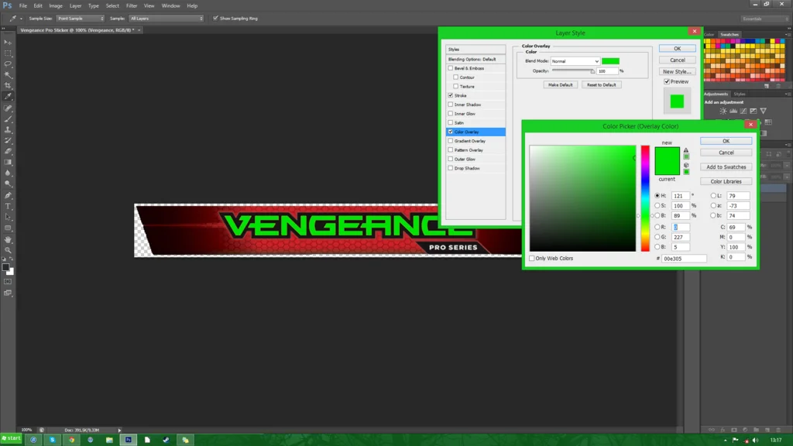This screenshot has width=793, height=446.
Task: Disable the Stroke style checkbox
Action: click(451, 95)
